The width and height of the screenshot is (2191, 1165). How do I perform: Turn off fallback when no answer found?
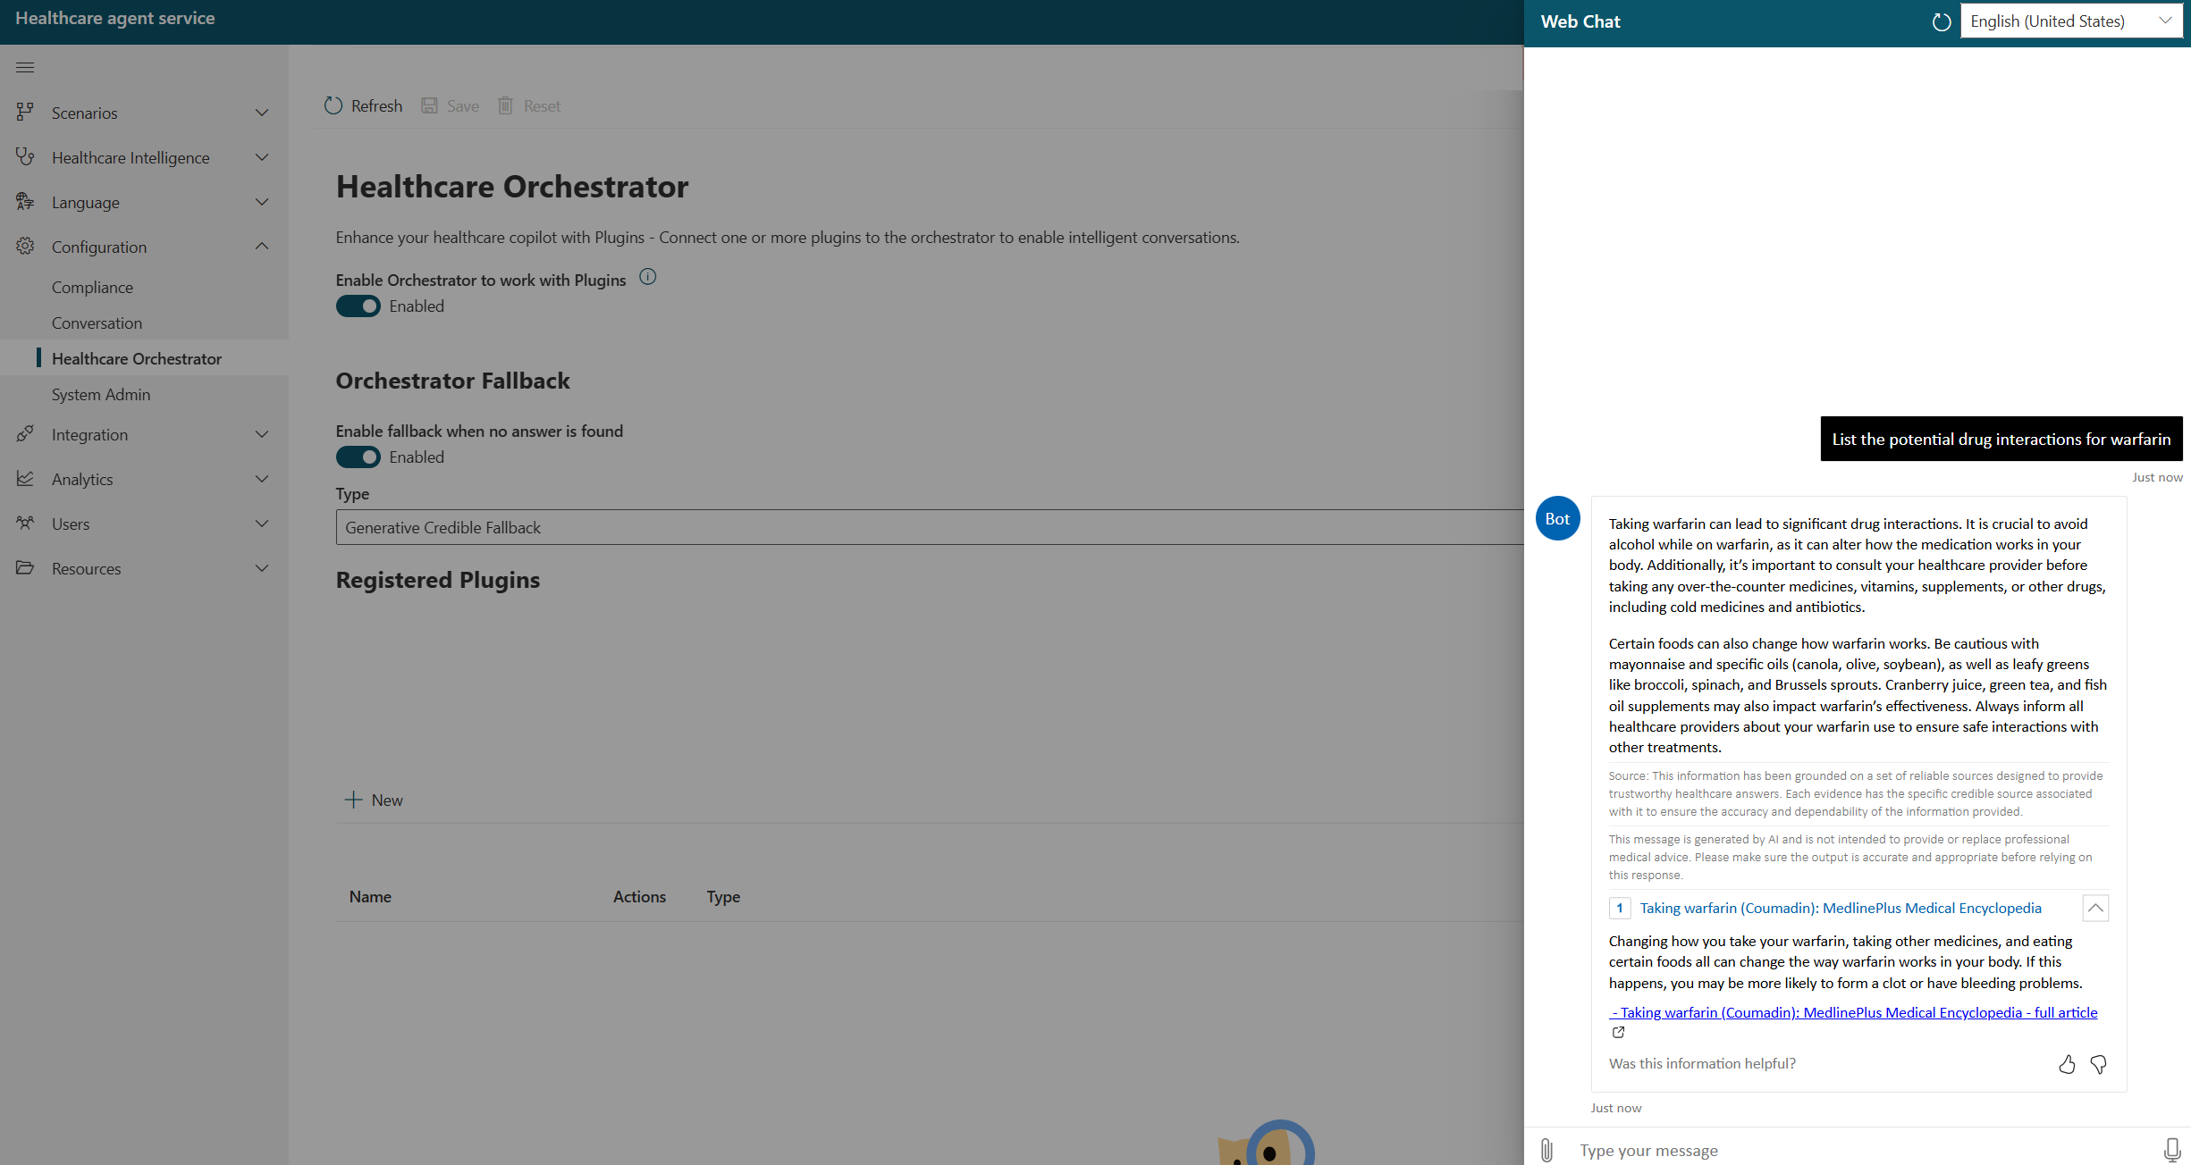(x=358, y=457)
